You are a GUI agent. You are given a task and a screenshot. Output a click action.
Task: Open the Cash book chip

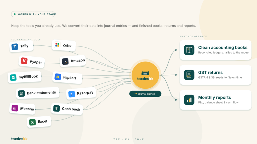click(67, 109)
